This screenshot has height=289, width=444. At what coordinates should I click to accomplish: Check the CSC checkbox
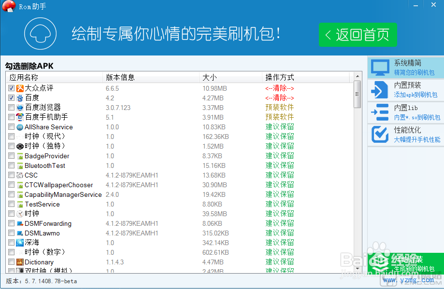[x=11, y=175]
